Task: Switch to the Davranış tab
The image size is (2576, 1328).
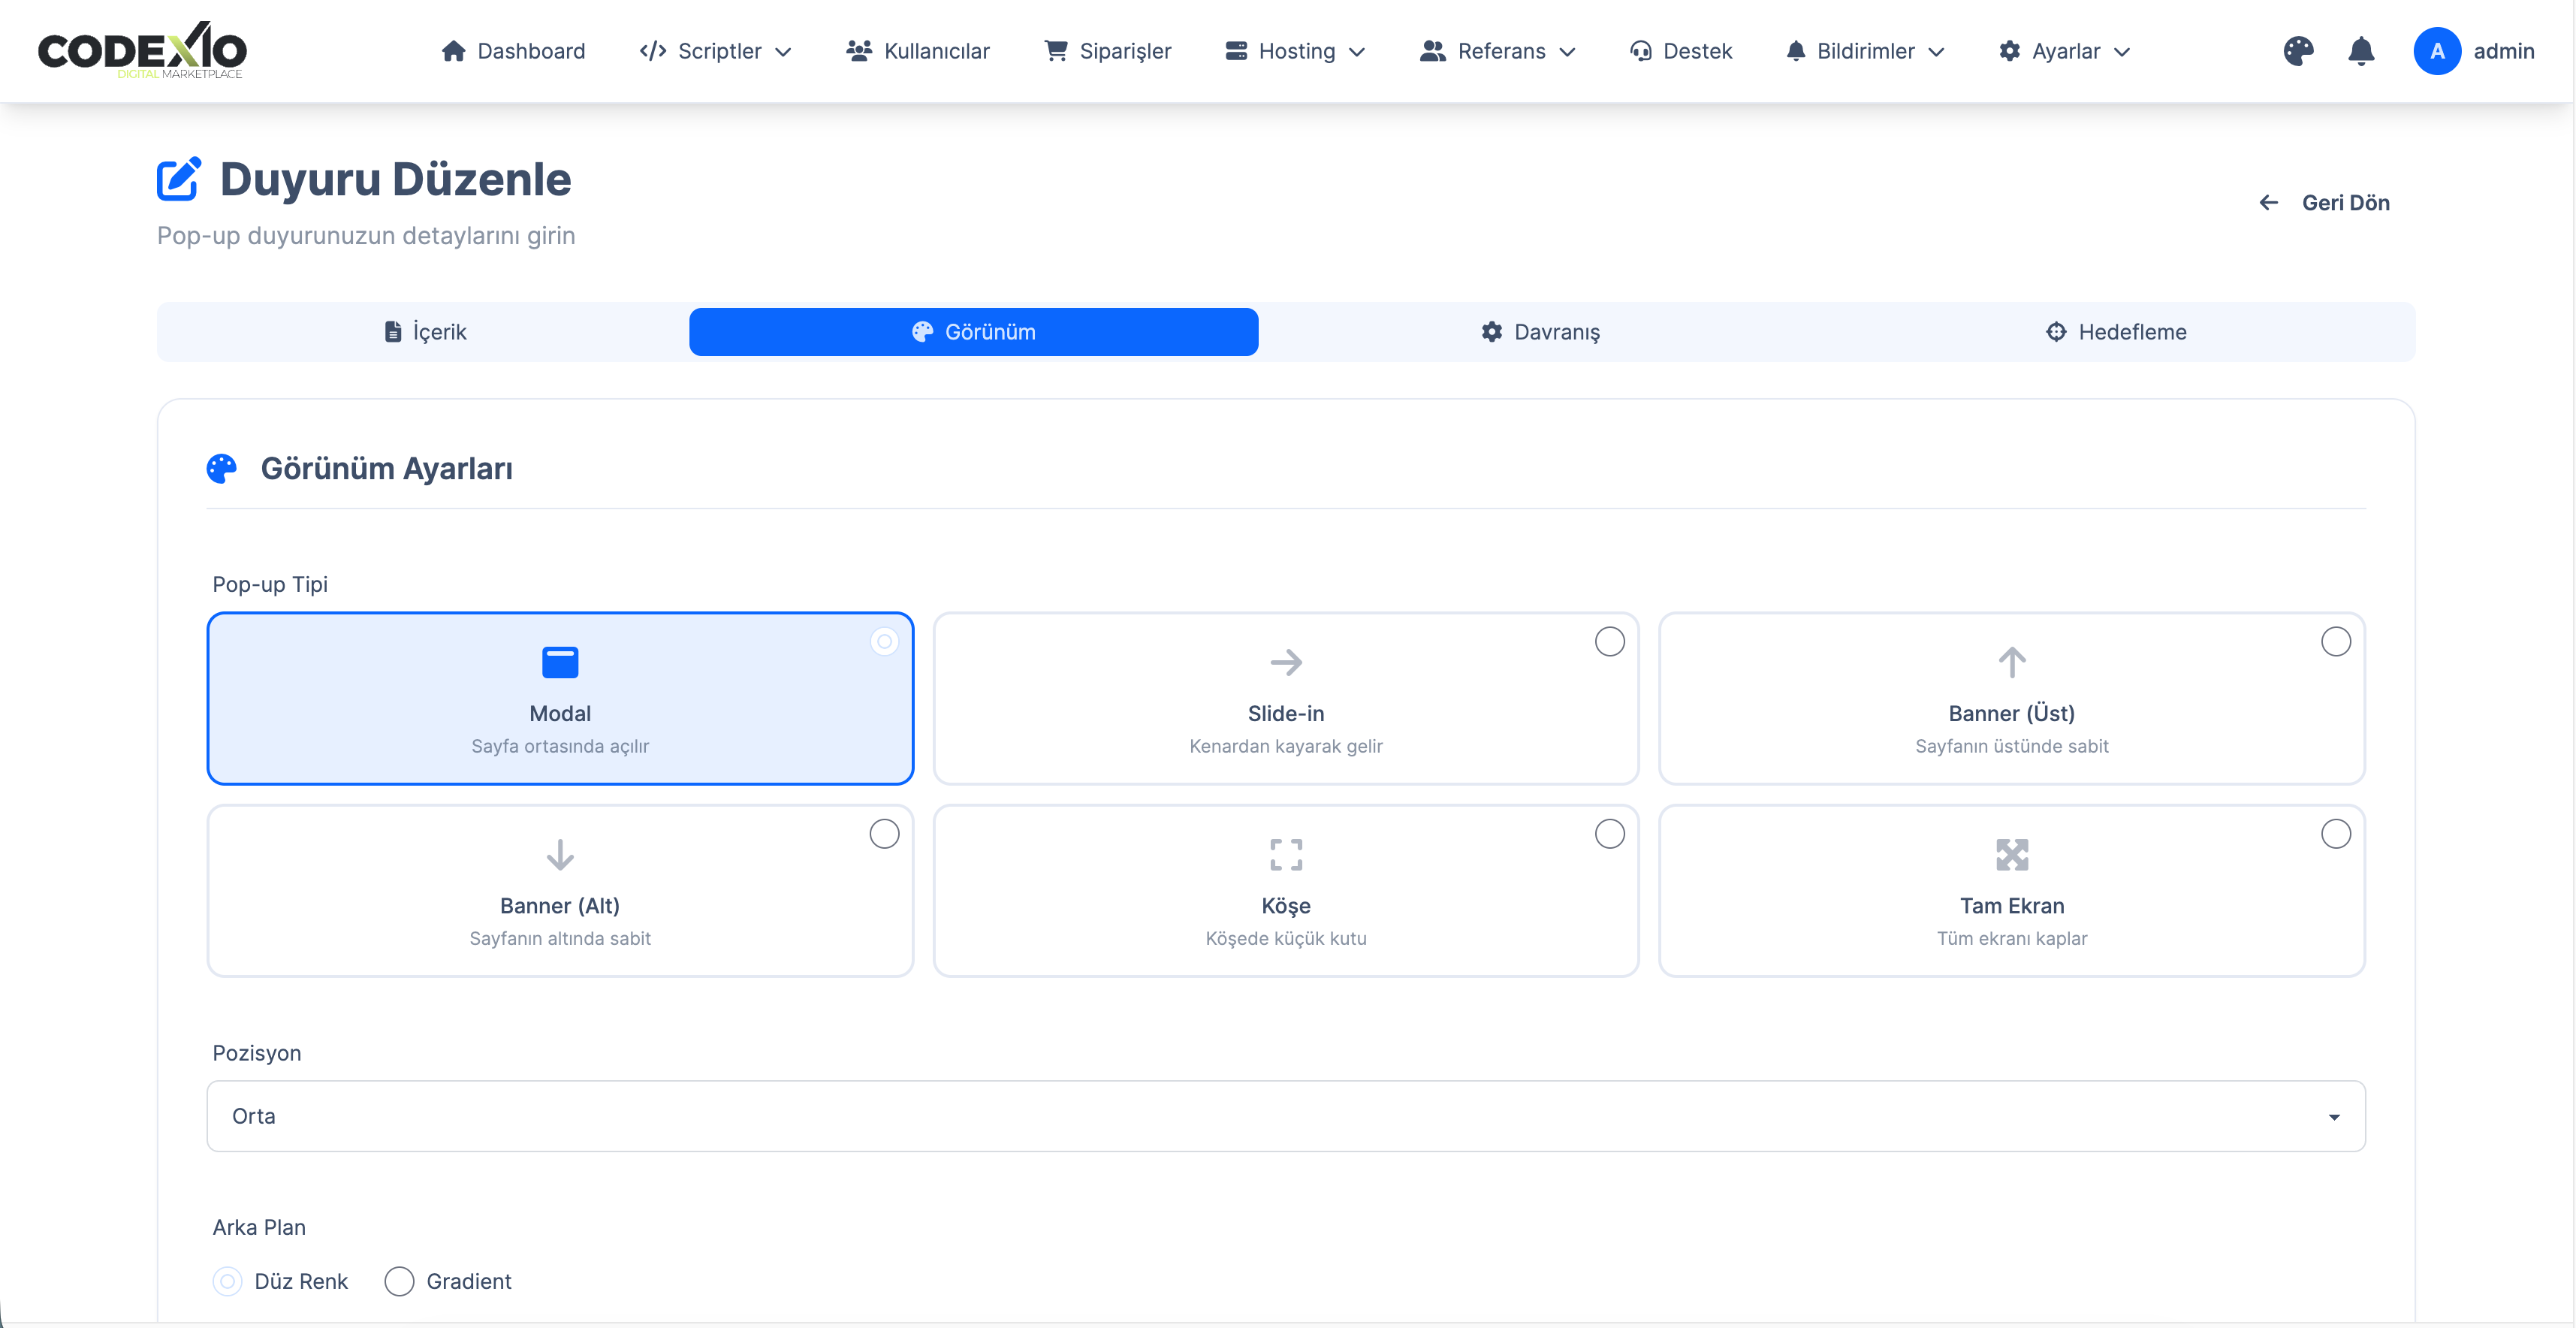Action: click(1540, 332)
